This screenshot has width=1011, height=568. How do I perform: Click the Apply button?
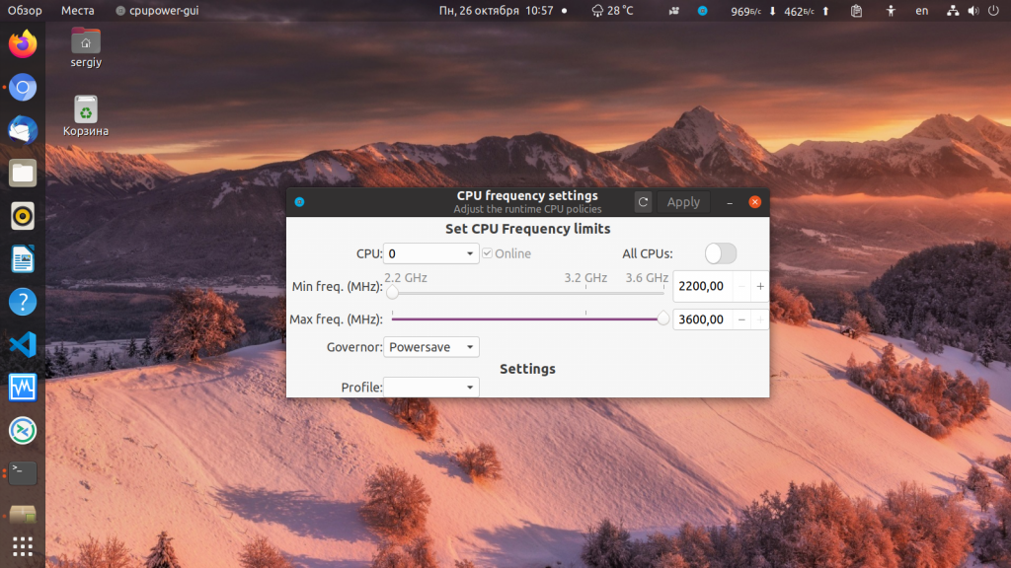pos(683,202)
